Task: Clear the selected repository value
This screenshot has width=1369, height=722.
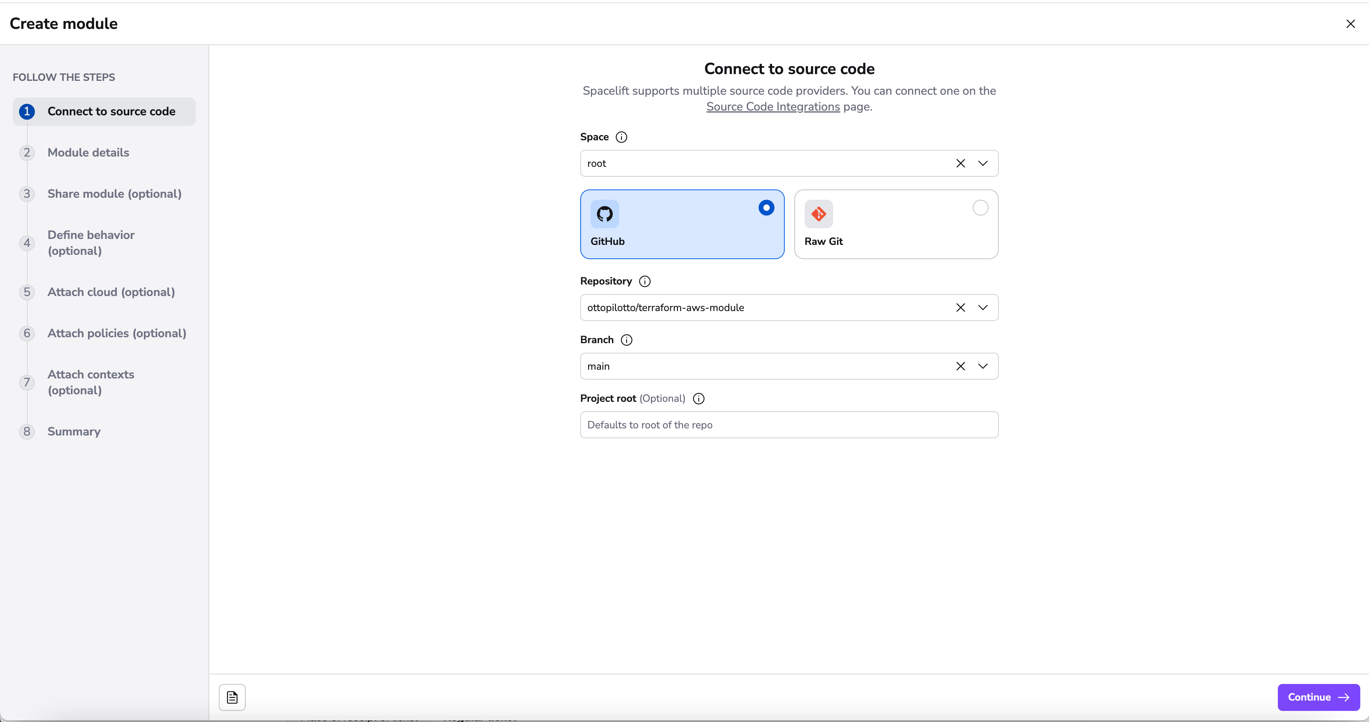Action: click(x=960, y=308)
